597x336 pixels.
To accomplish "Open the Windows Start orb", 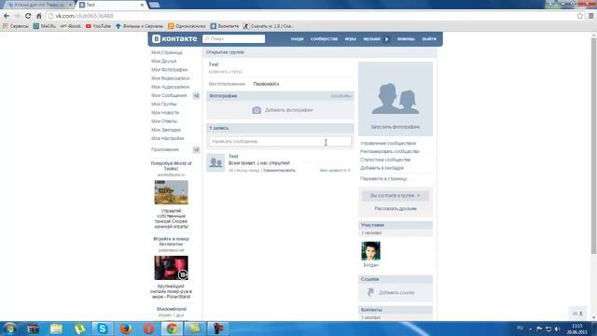I will (9, 329).
